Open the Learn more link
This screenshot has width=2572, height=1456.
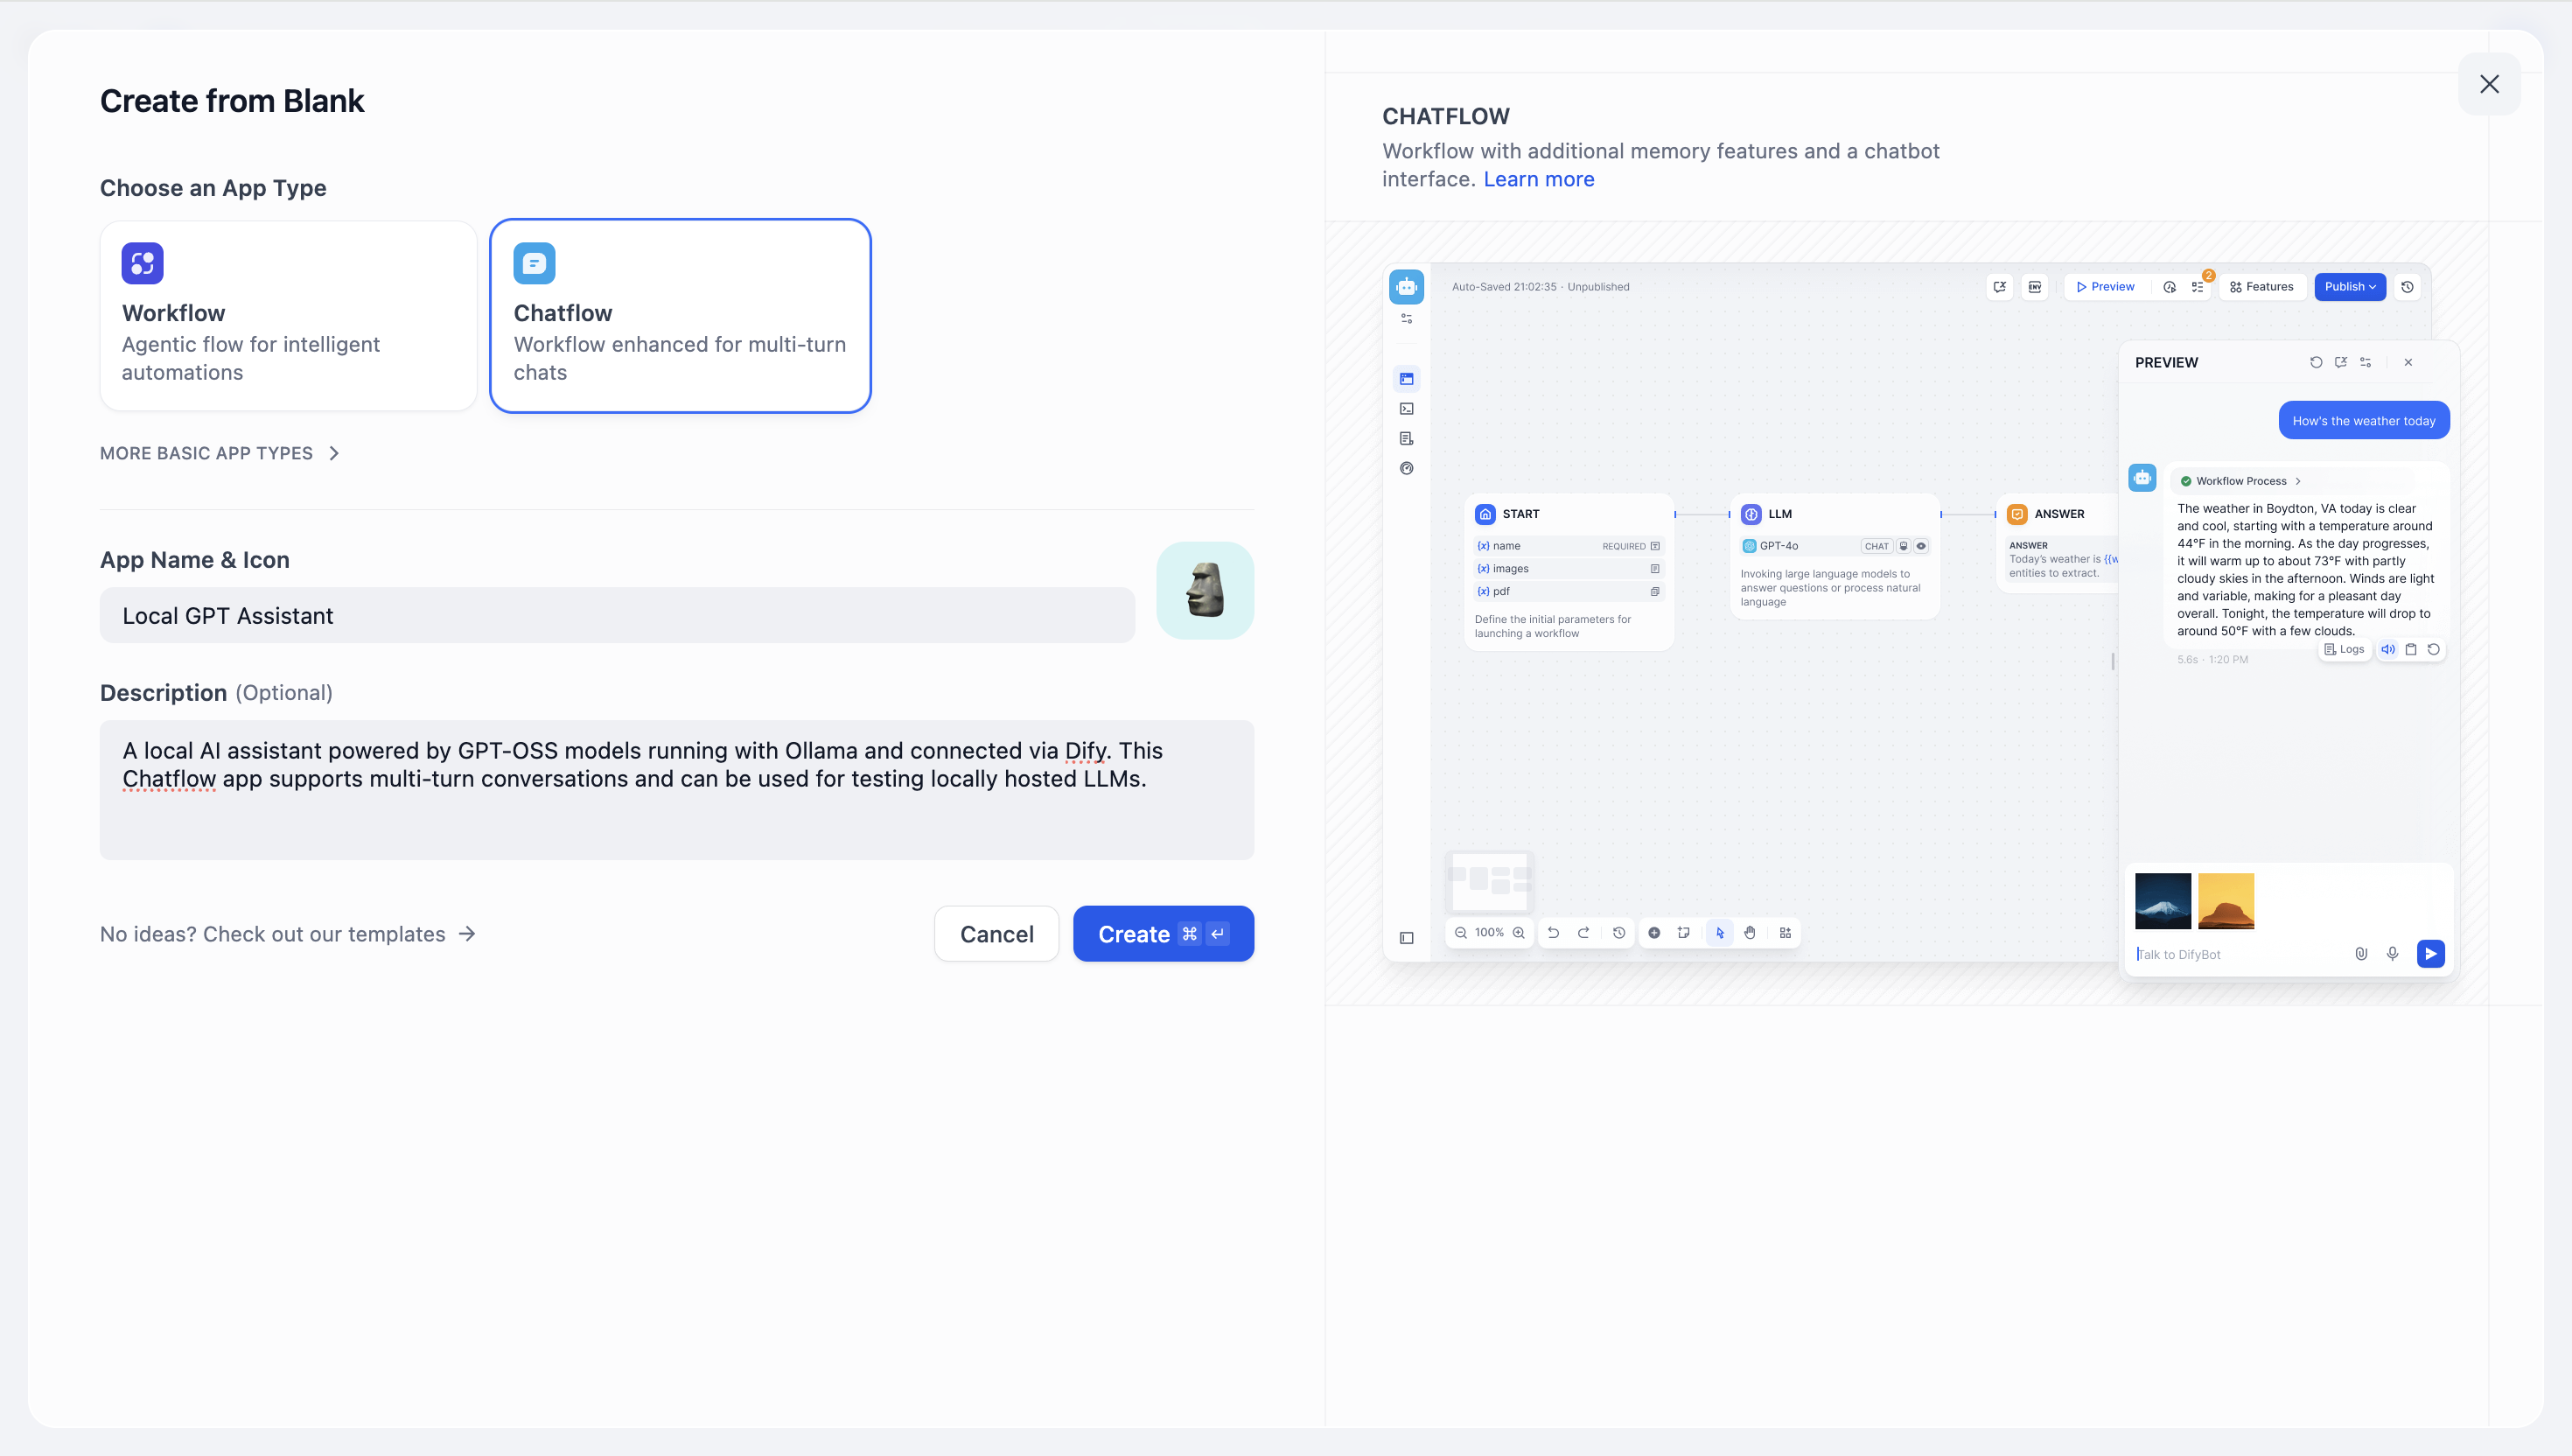[x=1539, y=179]
